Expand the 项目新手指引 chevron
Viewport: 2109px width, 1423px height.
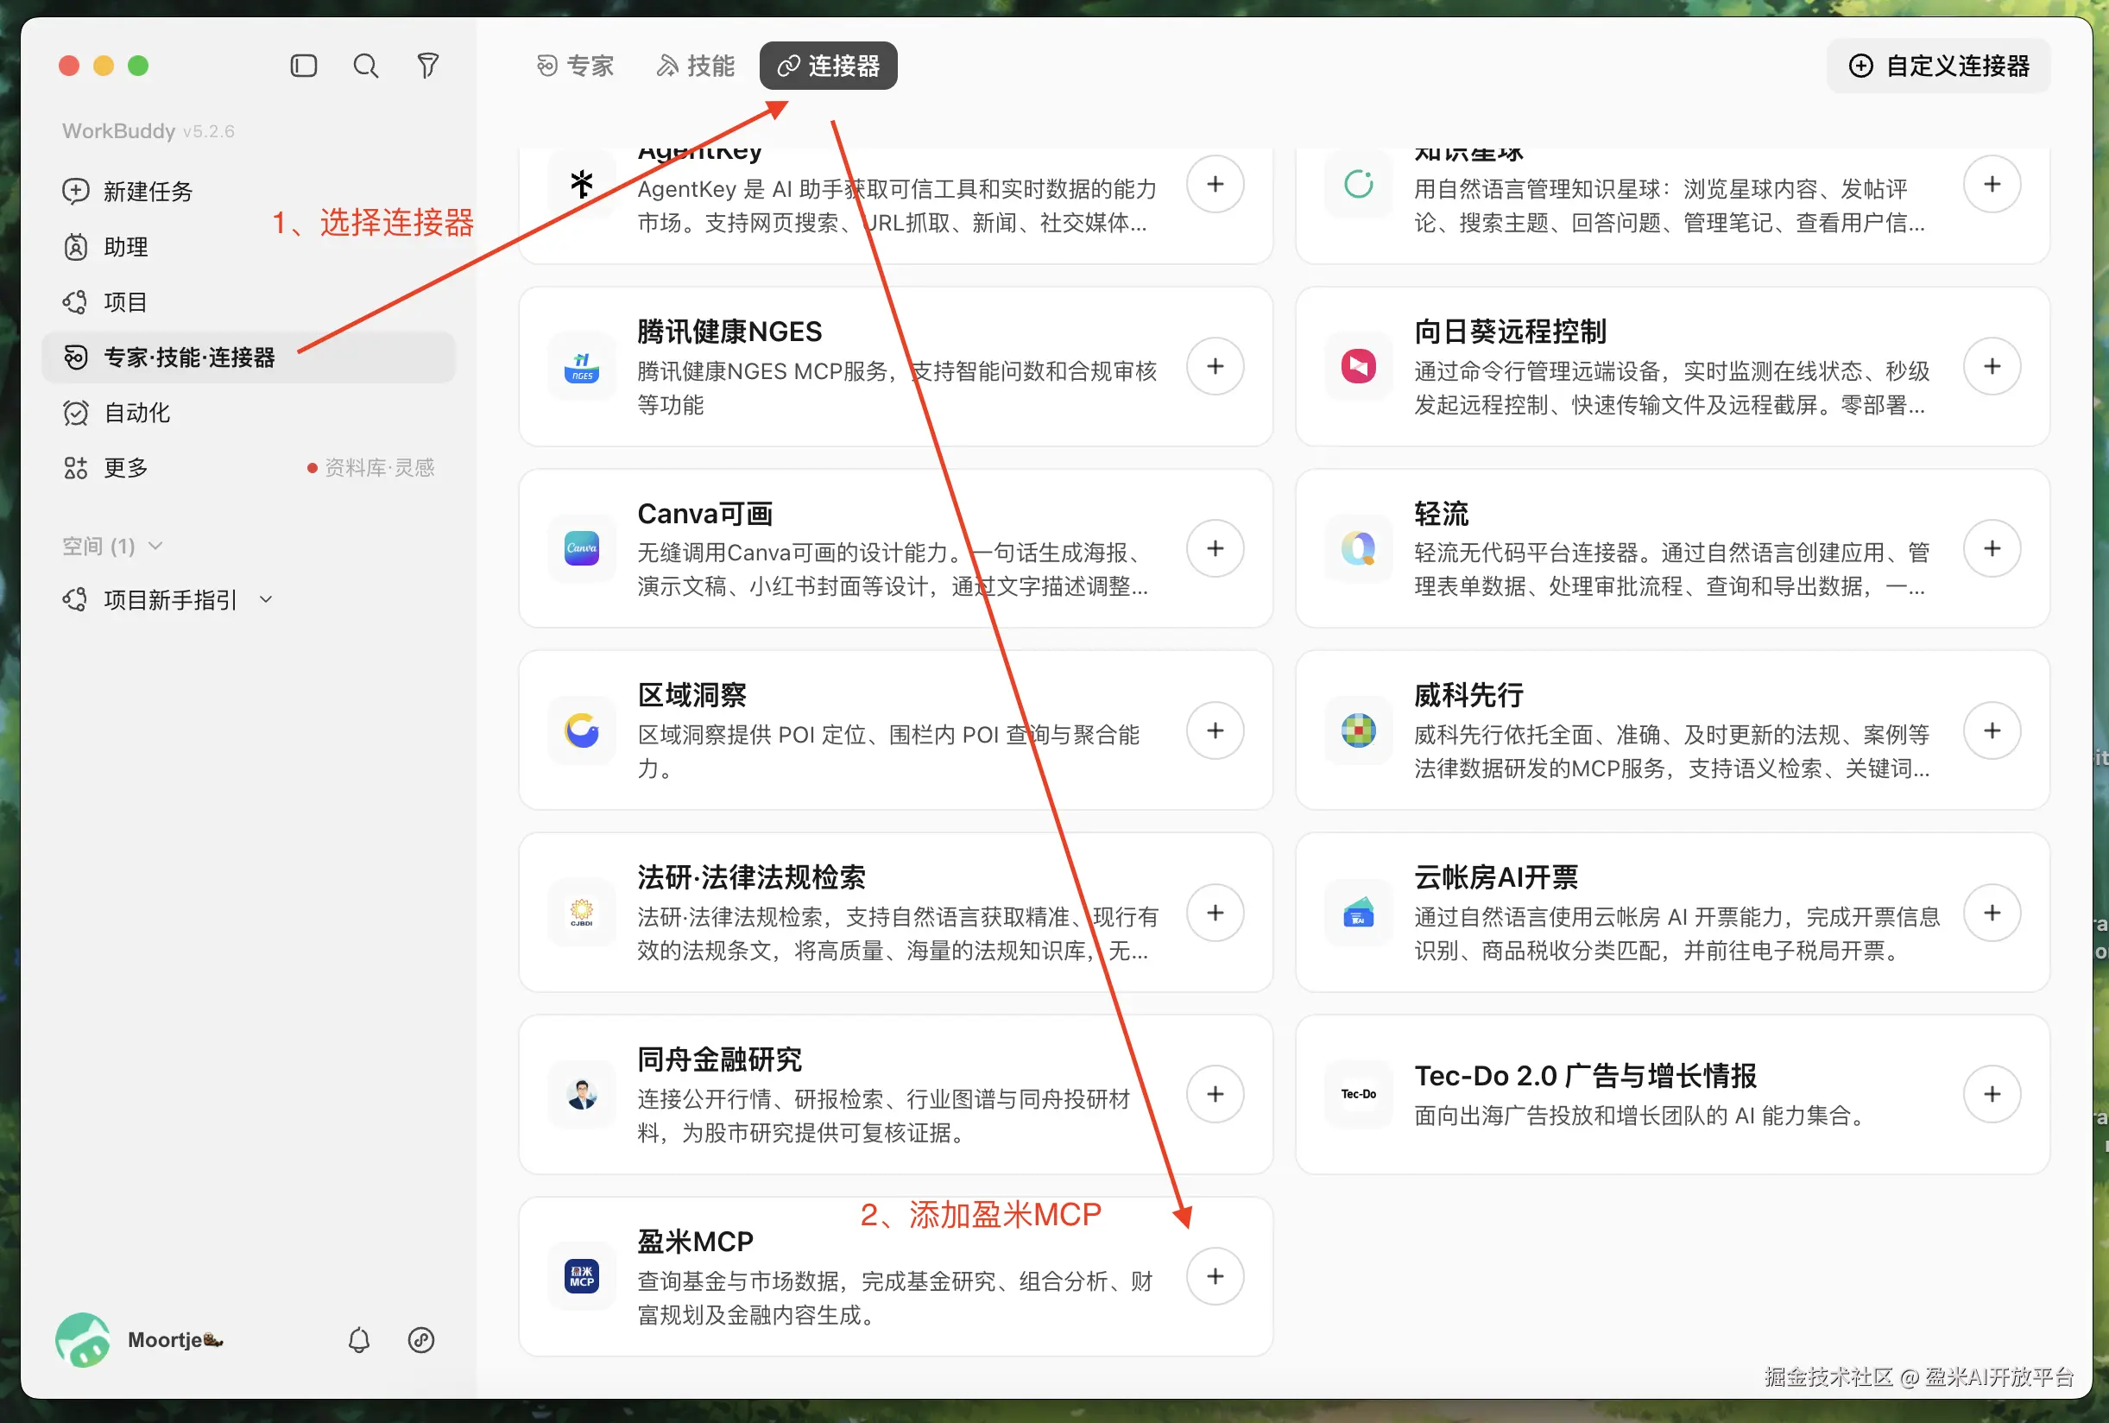(266, 600)
